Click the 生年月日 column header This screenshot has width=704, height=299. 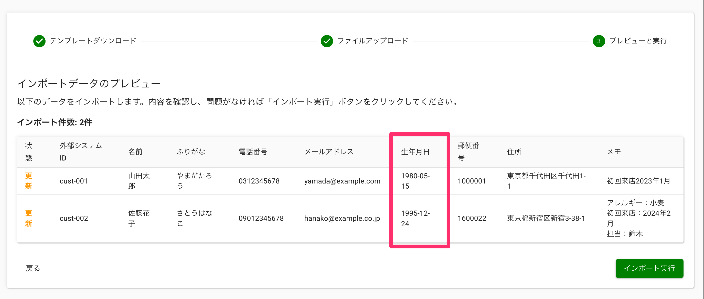coord(415,152)
